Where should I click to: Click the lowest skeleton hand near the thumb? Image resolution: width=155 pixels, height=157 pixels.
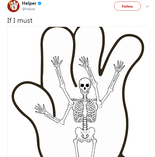(x=40, y=109)
